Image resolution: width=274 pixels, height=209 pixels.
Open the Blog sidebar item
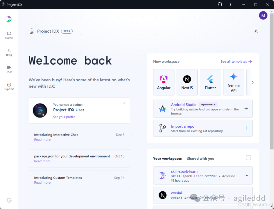point(9,52)
